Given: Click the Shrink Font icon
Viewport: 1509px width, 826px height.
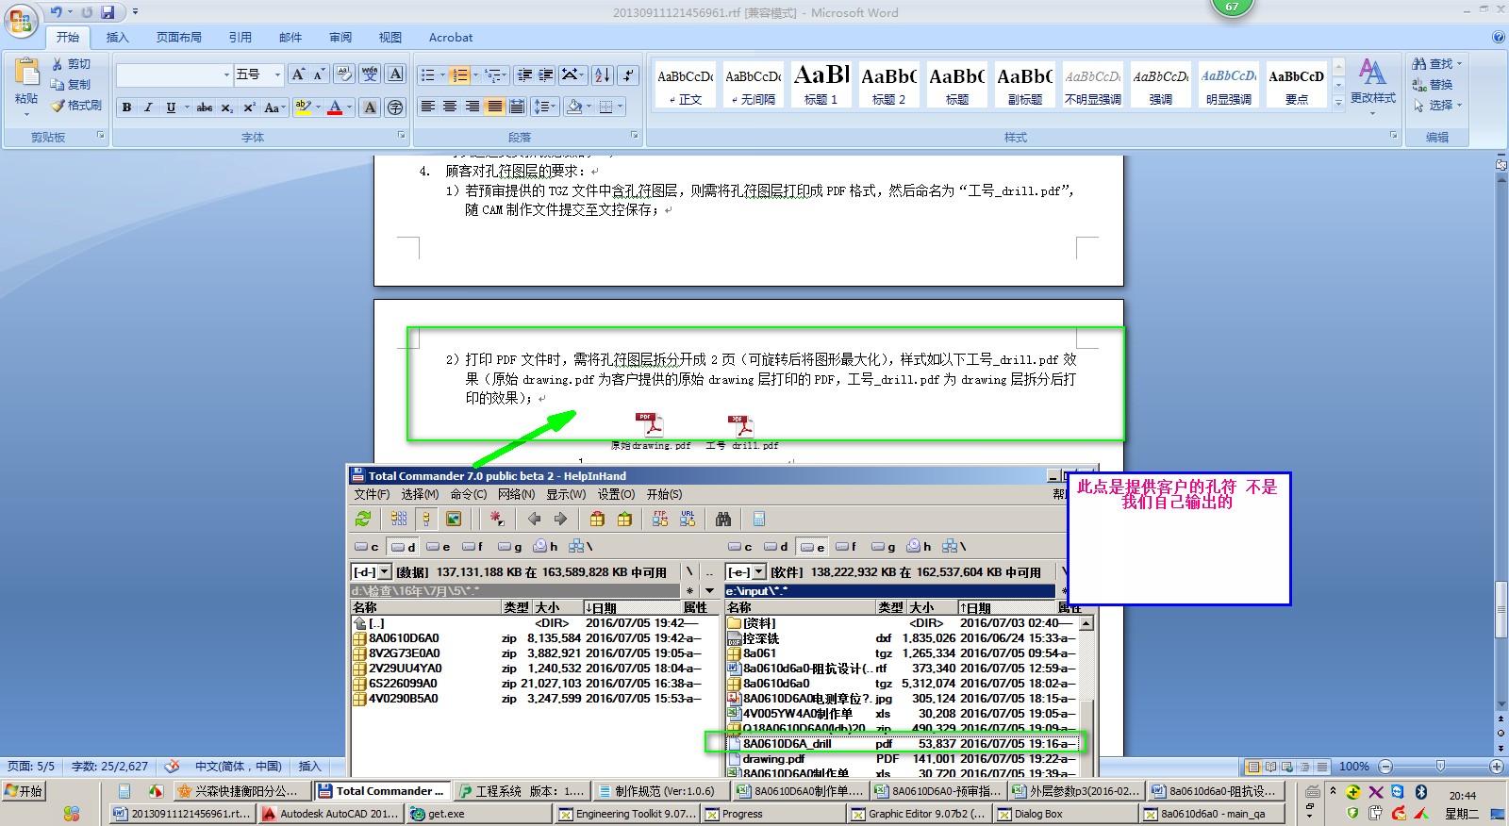Looking at the screenshot, I should click(319, 74).
